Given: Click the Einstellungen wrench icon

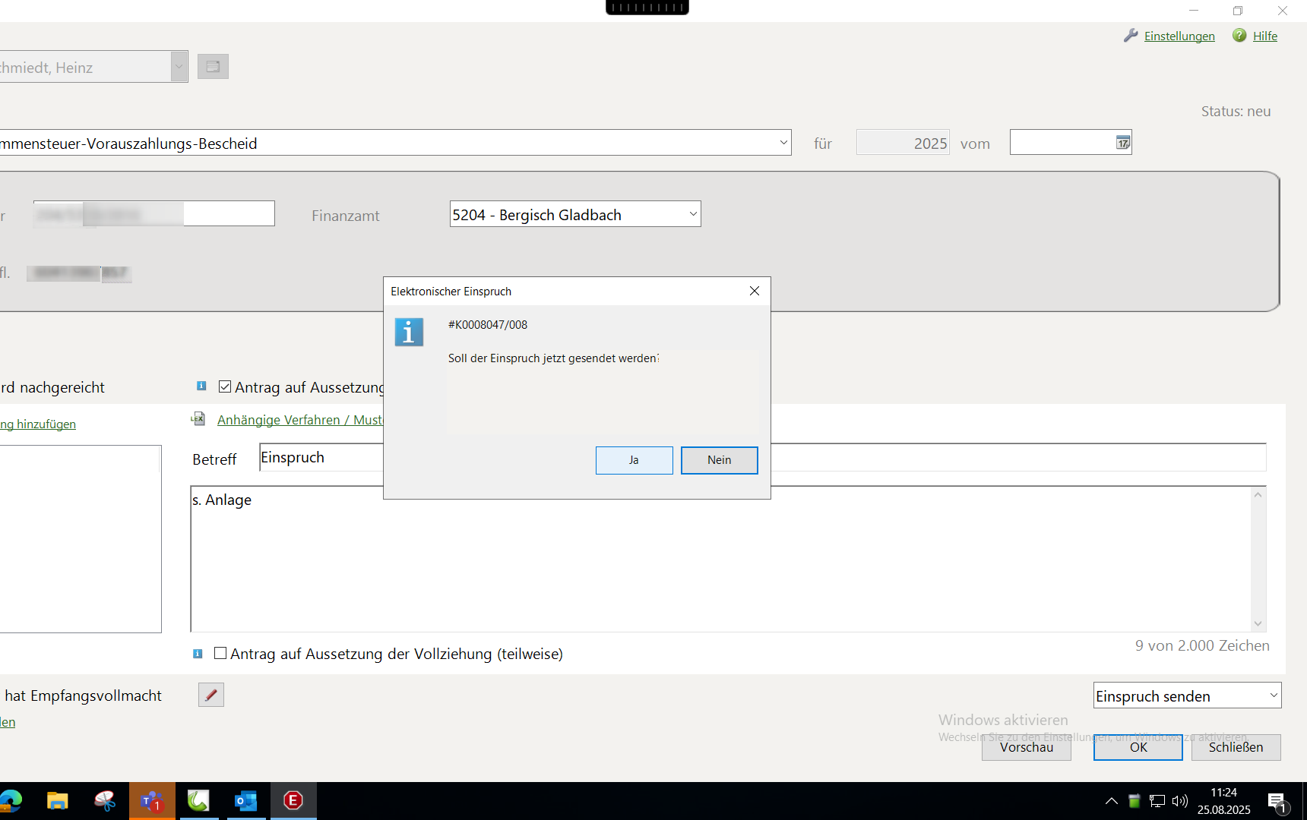Looking at the screenshot, I should [x=1131, y=36].
